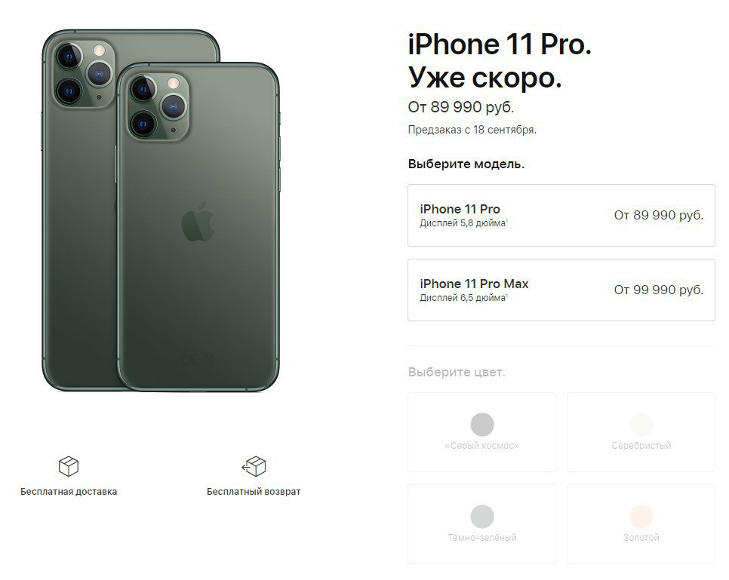Click the triple camera module on front phone
Image resolution: width=729 pixels, height=580 pixels.
click(x=158, y=106)
